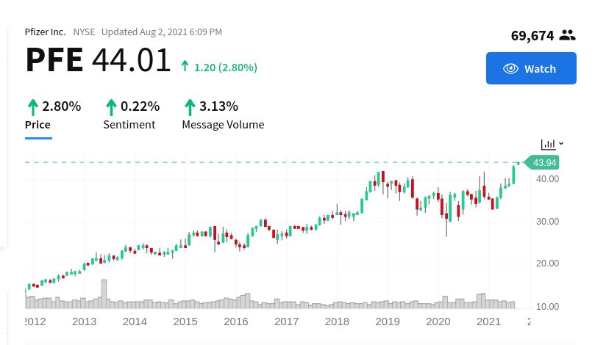Click the 1.20 (2.80%) change value
The height and width of the screenshot is (345, 595).
click(x=226, y=68)
